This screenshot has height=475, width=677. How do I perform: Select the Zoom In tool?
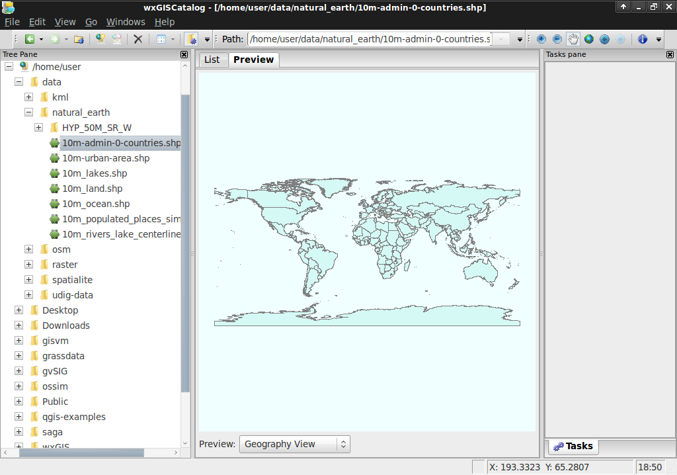click(541, 38)
